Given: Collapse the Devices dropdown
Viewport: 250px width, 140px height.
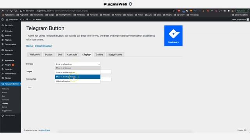Looking at the screenshot, I should point(78,64).
